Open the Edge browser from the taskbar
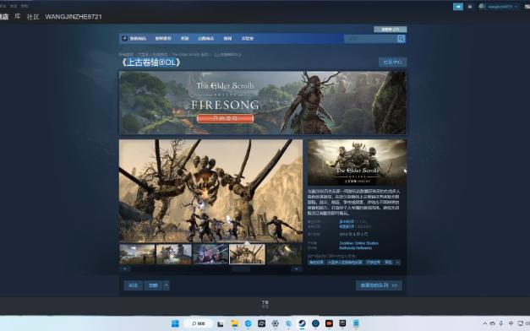This screenshot has height=331, width=530. pyautogui.click(x=248, y=323)
